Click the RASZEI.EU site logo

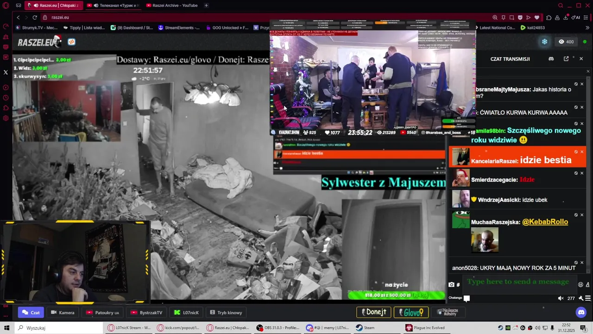(39, 42)
